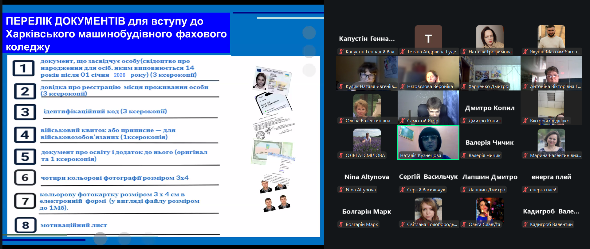Click the Ukrainian ID card image on slide

272,79
